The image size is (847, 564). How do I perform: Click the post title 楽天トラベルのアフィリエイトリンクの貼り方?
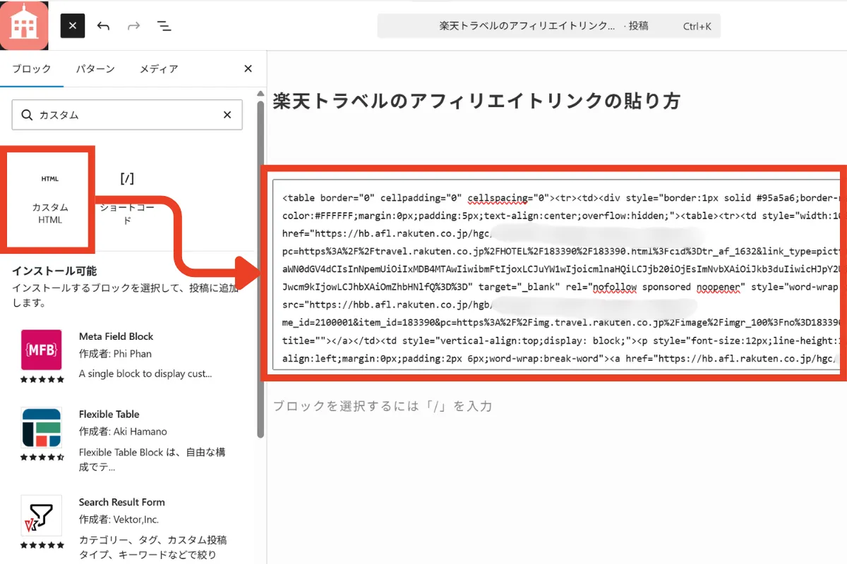476,101
